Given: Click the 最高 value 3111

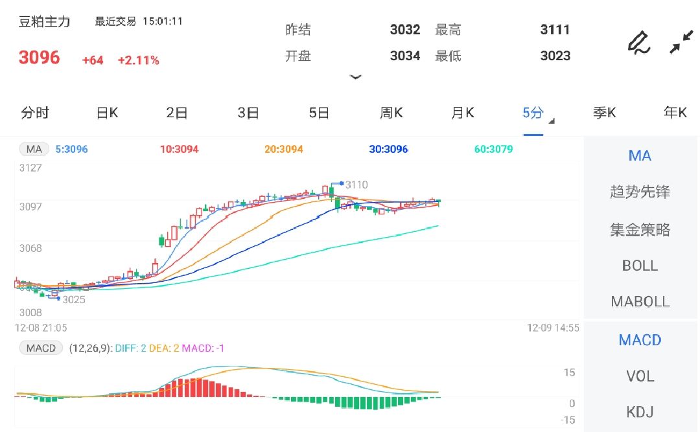Looking at the screenshot, I should (x=555, y=29).
